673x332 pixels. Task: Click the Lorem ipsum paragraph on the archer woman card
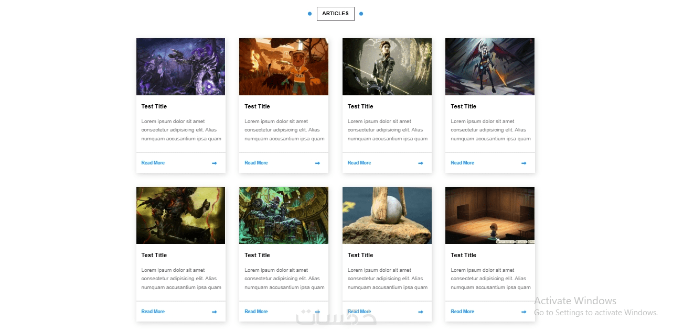coord(388,130)
